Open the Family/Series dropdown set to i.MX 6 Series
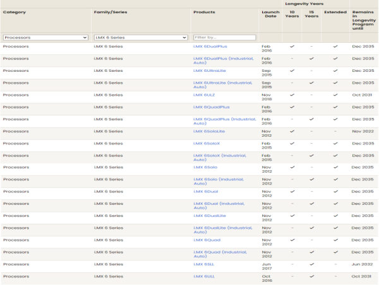The height and width of the screenshot is (285, 379). pyautogui.click(x=141, y=38)
